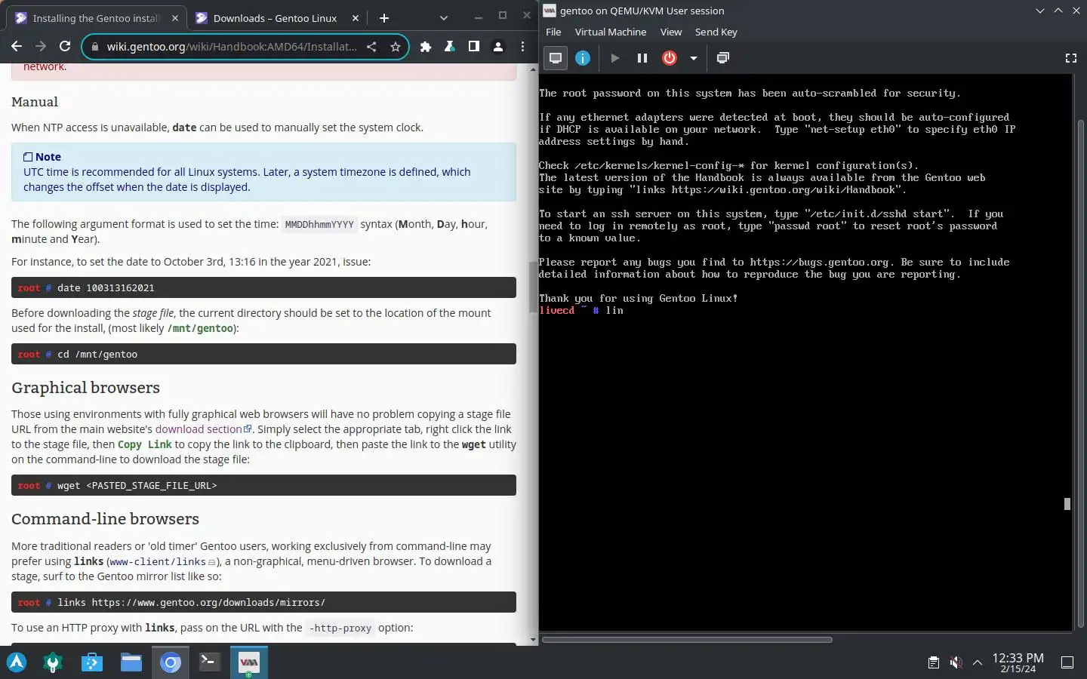Screen dimensions: 1087x679
Task: Open the clipboard tray icon
Action: 934,662
